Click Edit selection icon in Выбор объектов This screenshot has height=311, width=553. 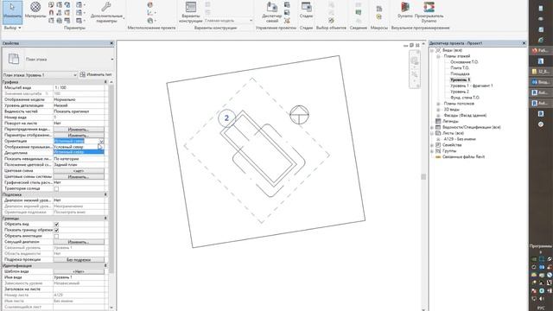click(331, 21)
